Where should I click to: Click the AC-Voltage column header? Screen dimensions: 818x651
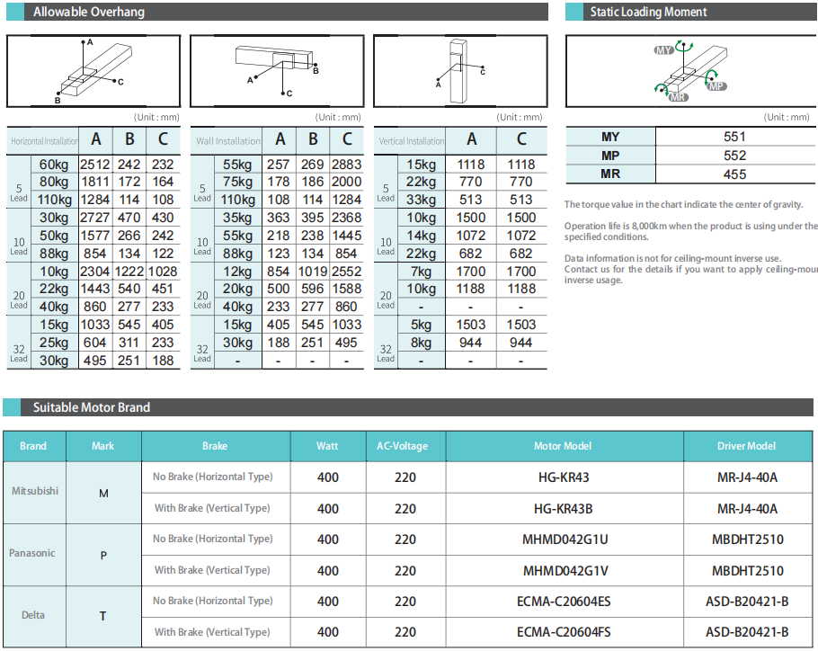coord(405,446)
